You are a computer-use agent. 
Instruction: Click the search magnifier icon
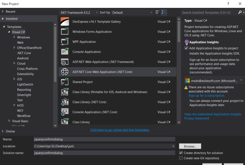point(240,12)
